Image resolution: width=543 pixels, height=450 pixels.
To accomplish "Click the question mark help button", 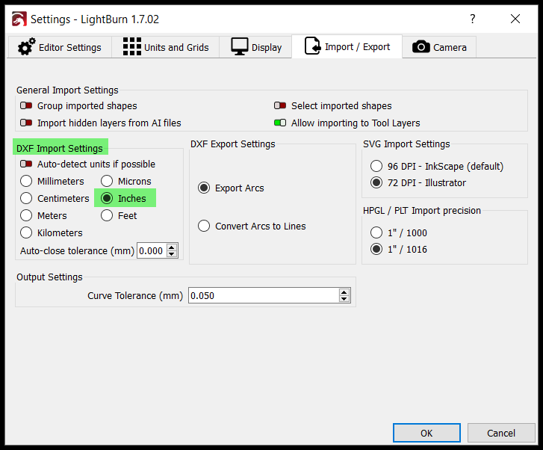I will pos(472,19).
